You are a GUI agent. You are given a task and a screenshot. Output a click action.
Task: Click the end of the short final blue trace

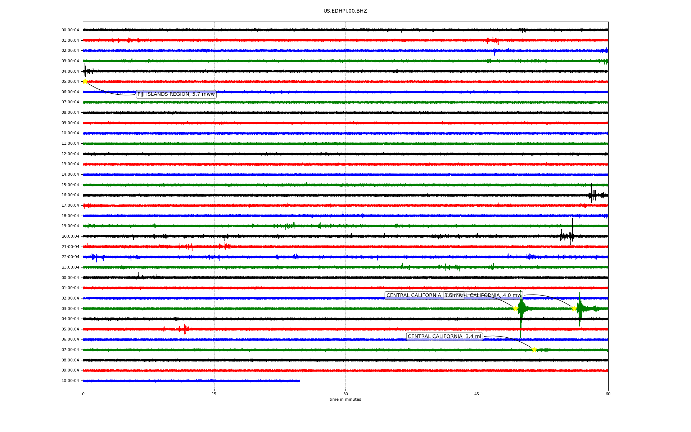[x=299, y=381]
